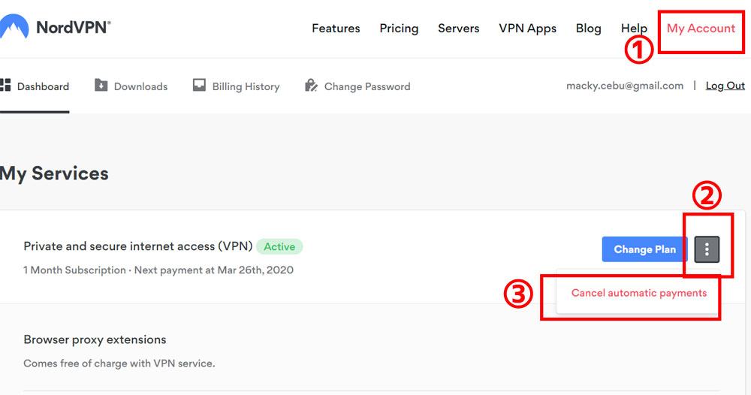Open the Servers page
Viewport: 751px width, 395px height.
[x=458, y=29]
